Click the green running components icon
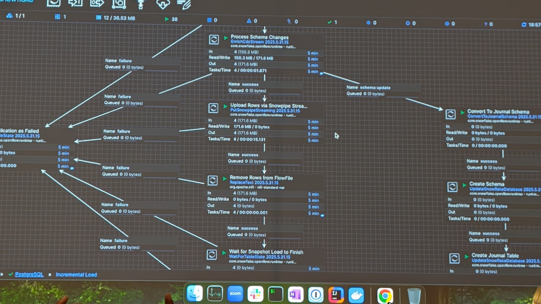This screenshot has height=304, width=541. (x=167, y=19)
